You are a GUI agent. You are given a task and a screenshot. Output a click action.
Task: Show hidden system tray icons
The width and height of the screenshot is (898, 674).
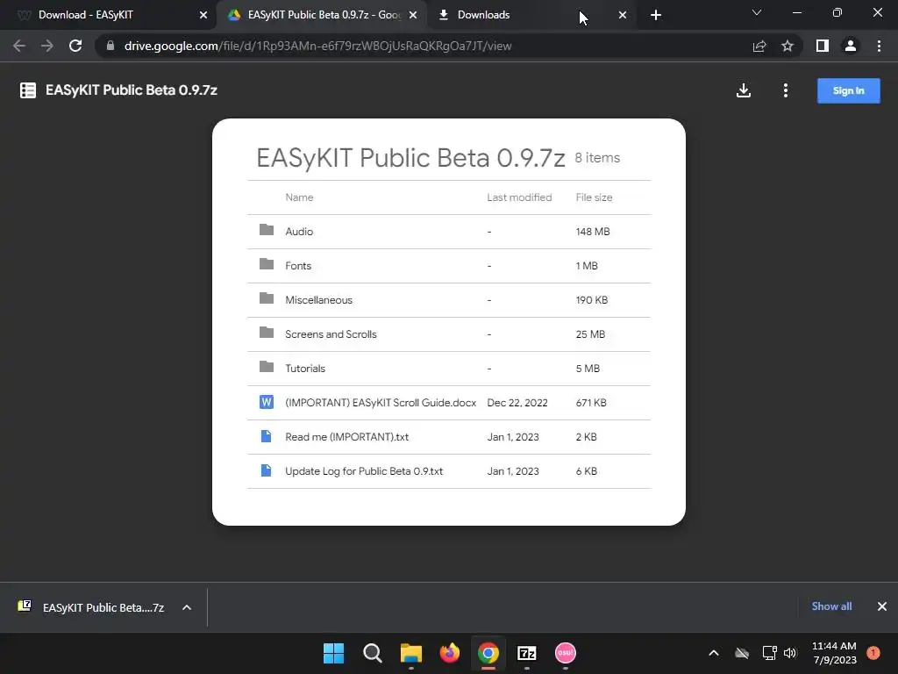(714, 653)
